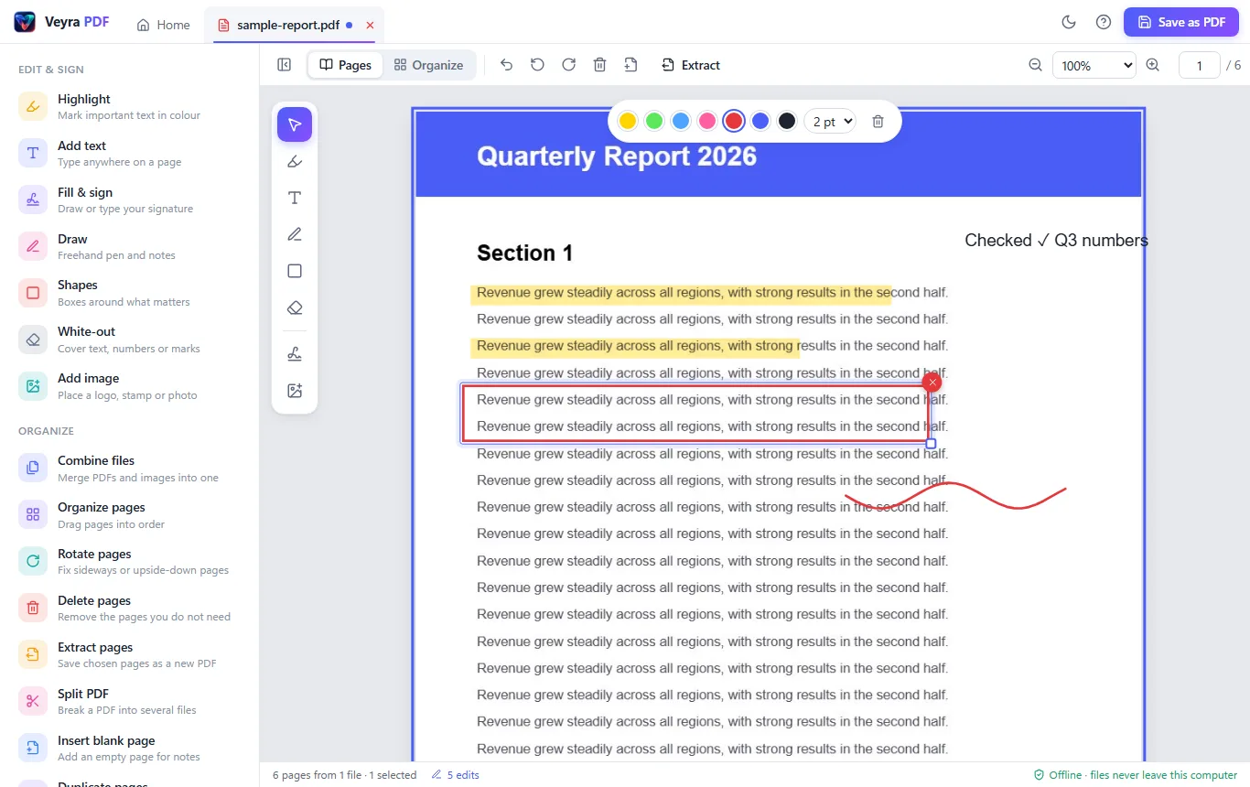This screenshot has width=1250, height=787.
Task: Insert a page using the add-page icon
Action: tap(630, 65)
